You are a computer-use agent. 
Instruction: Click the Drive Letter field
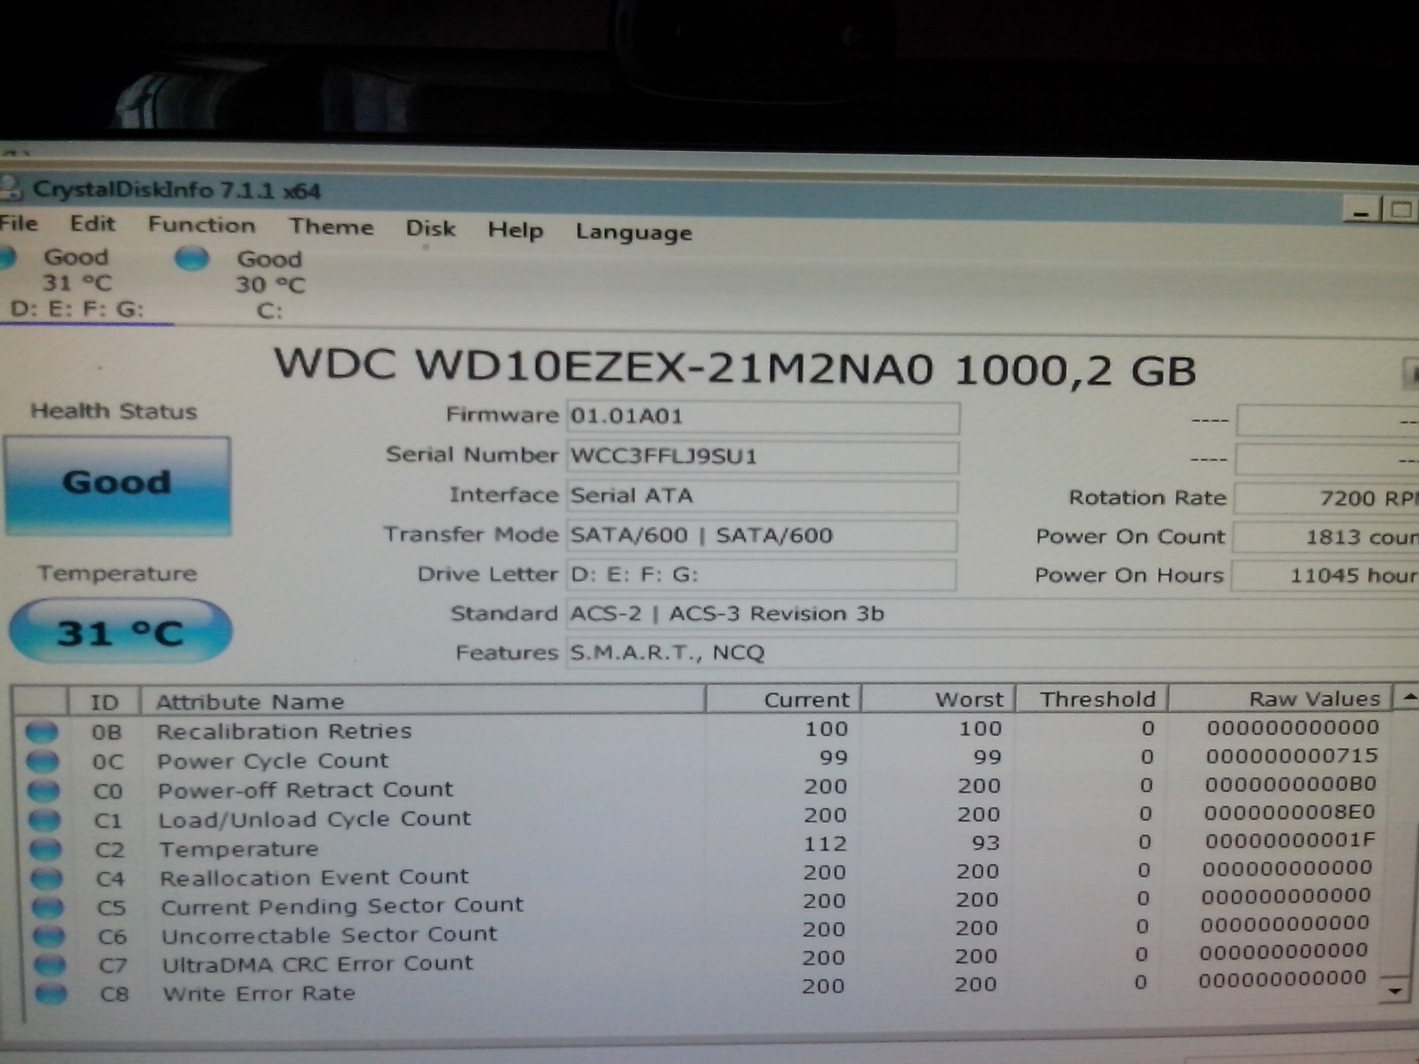(x=761, y=575)
